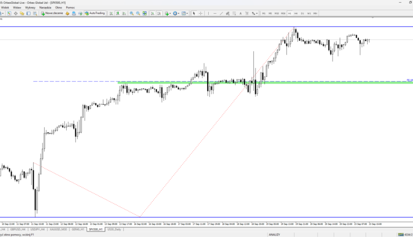The height and width of the screenshot is (237, 413).
Task: Open the Navigator panel star-folder icon
Action: (x=22, y=13)
